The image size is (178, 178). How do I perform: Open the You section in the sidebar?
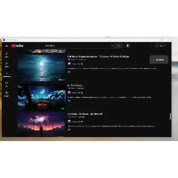[7, 84]
